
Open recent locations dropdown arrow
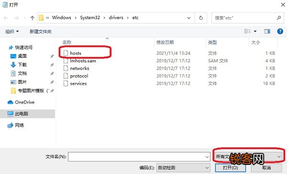click(x=25, y=18)
